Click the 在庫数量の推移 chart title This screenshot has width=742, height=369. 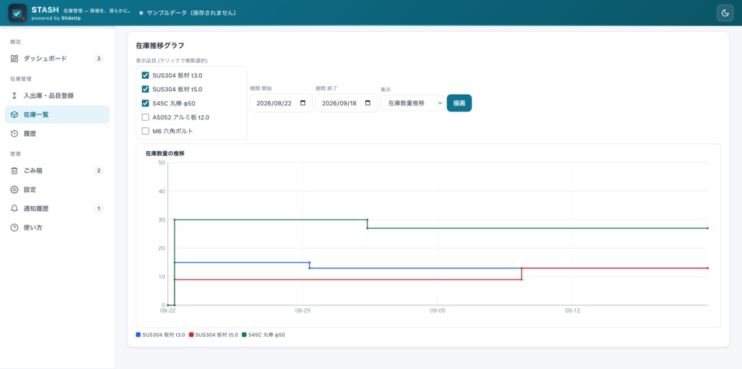(x=165, y=153)
